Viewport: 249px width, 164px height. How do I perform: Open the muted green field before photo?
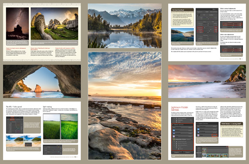tap(52, 126)
